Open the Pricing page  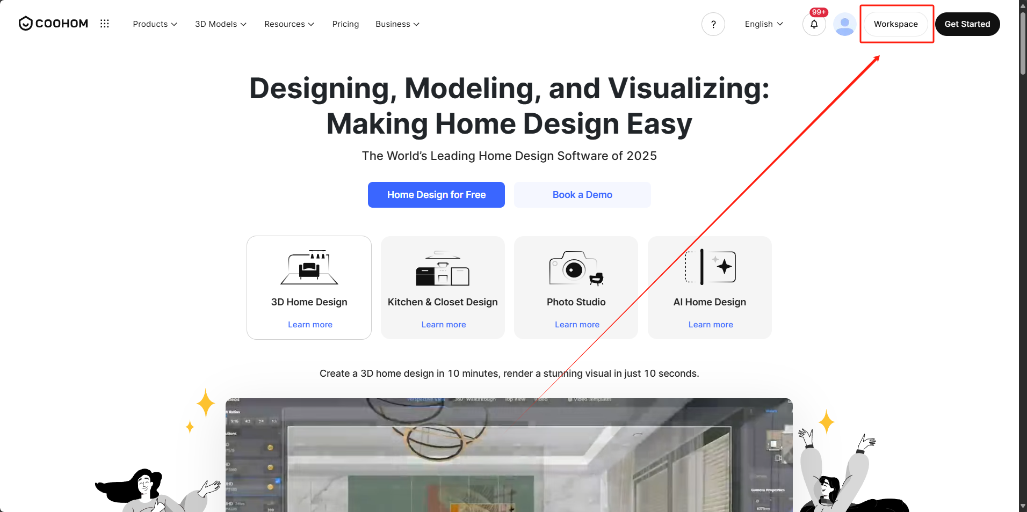coord(345,24)
